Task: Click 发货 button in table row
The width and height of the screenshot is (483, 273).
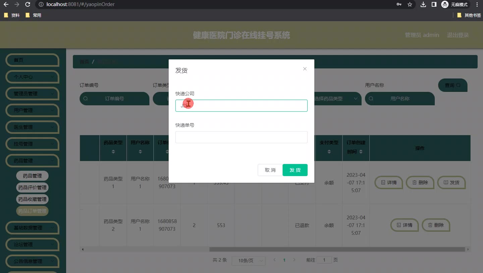Action: click(x=451, y=183)
